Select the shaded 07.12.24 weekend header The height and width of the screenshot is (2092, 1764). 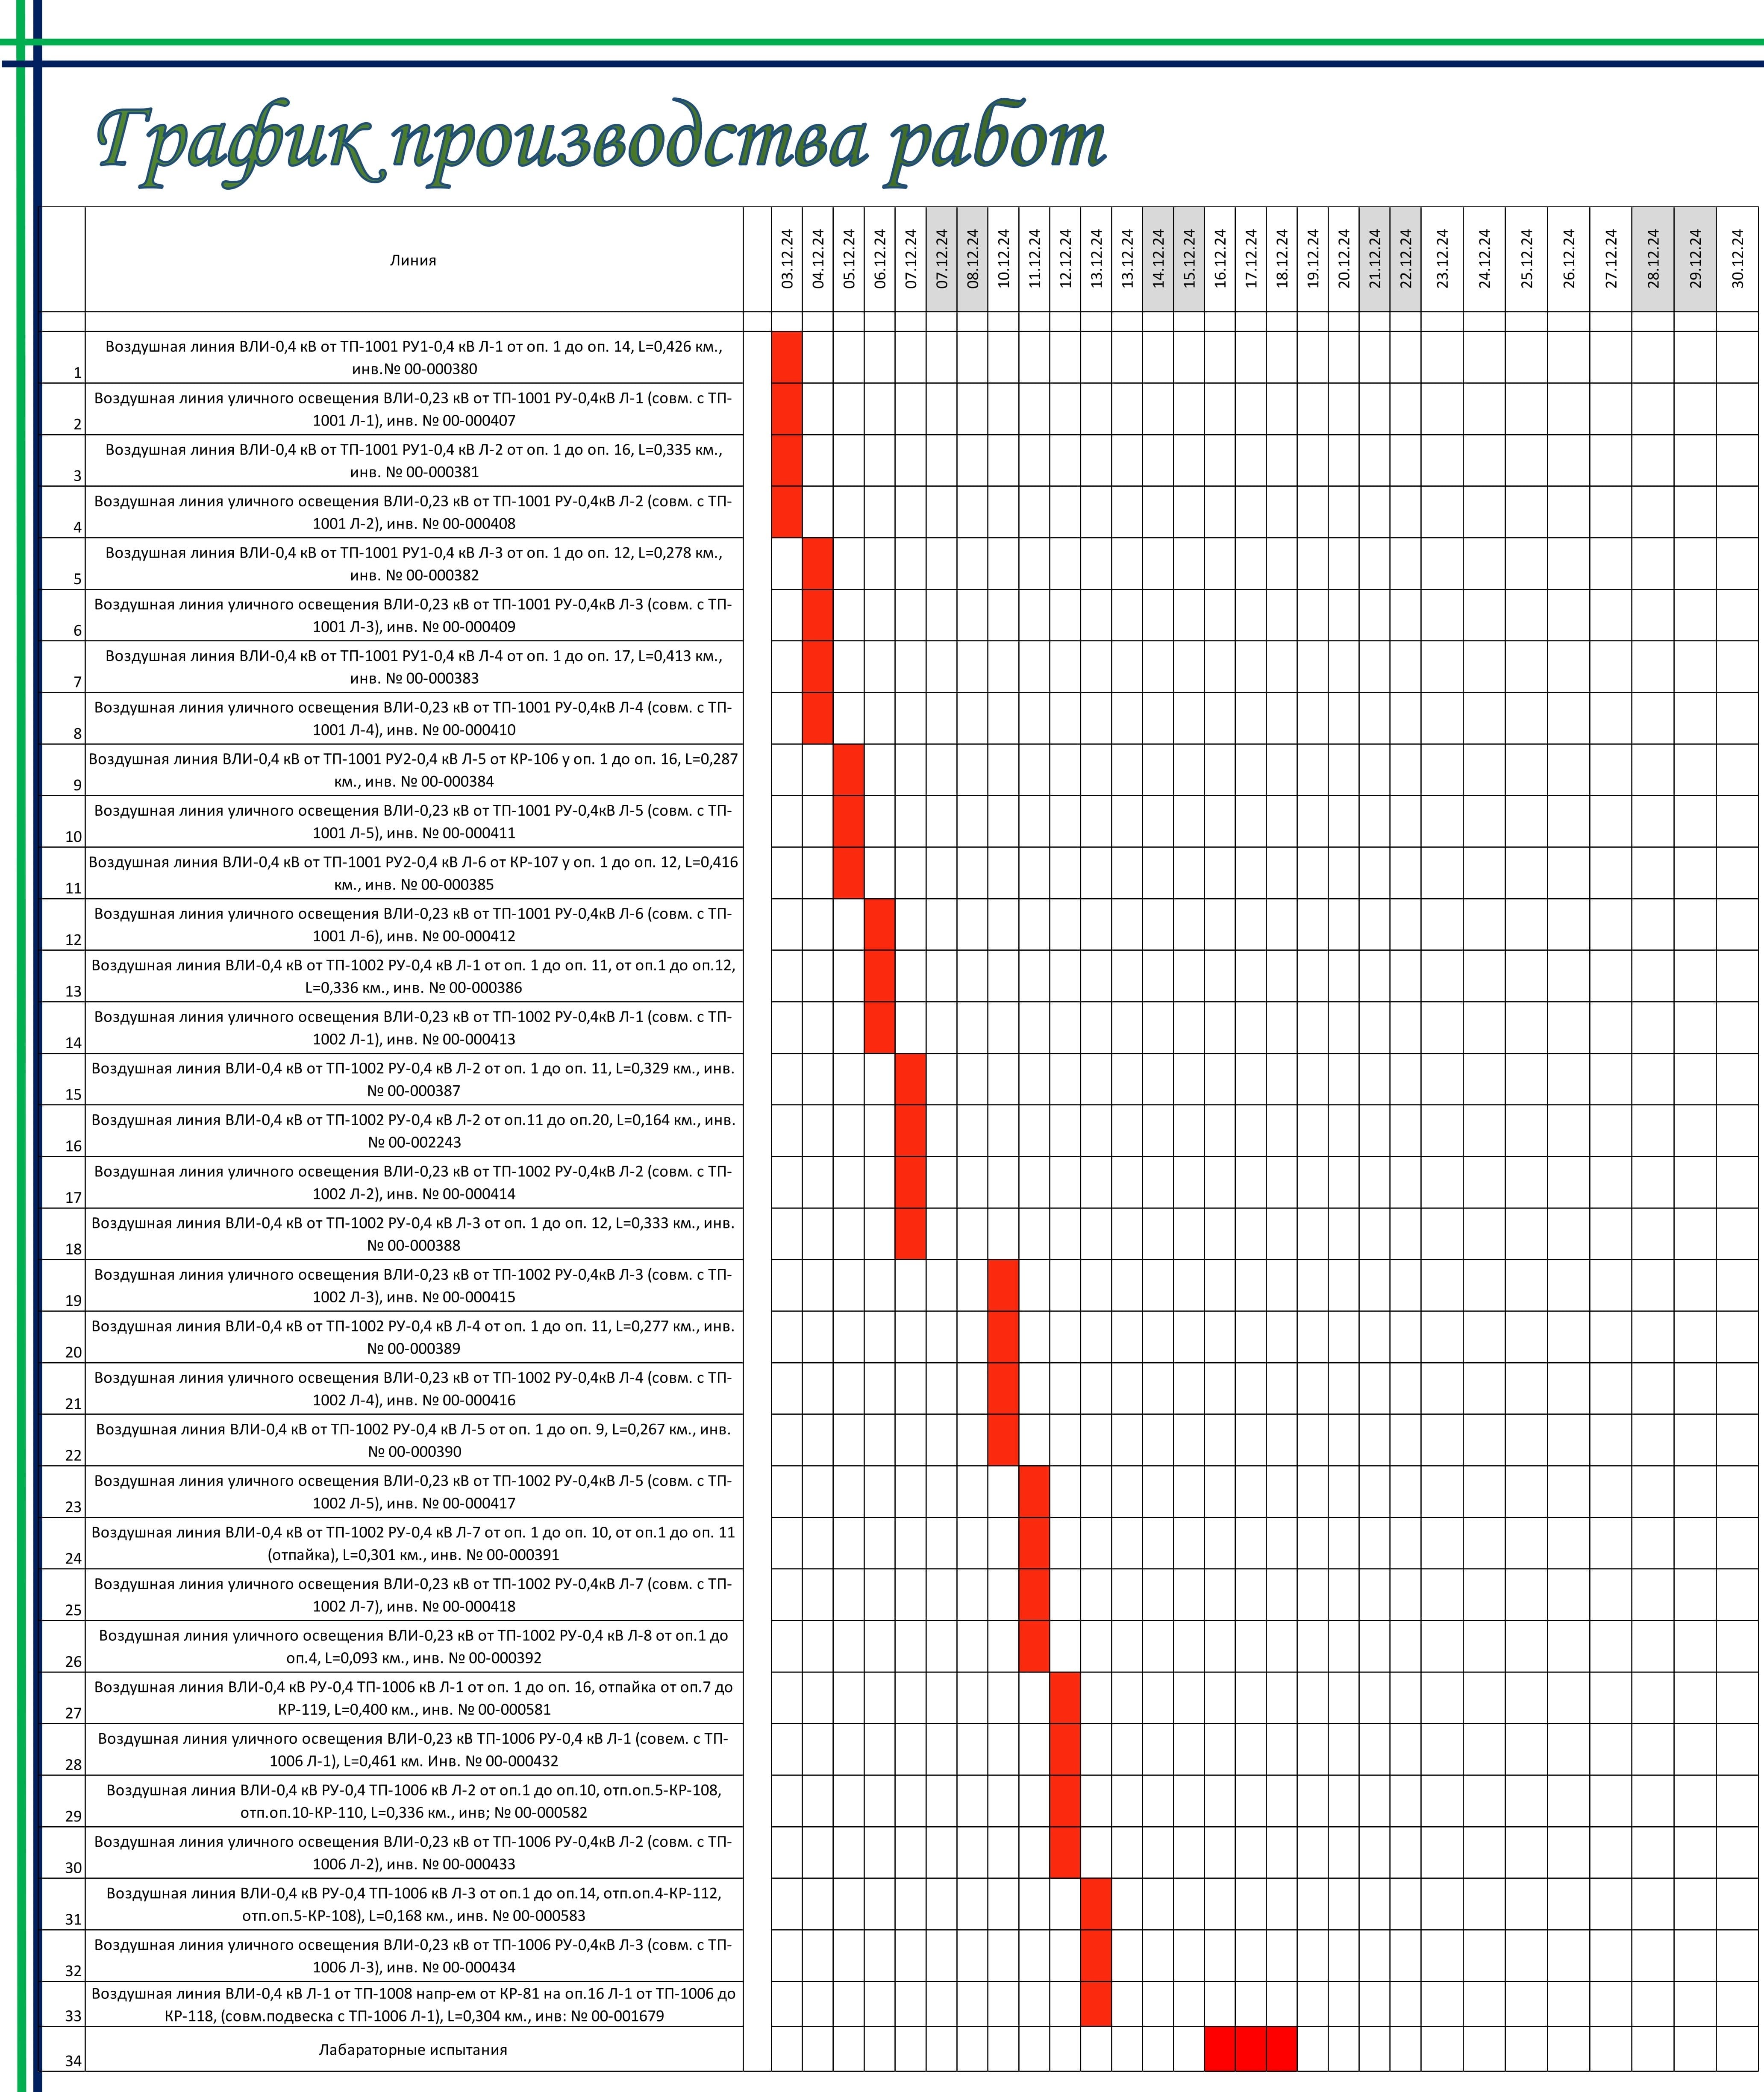(x=942, y=260)
